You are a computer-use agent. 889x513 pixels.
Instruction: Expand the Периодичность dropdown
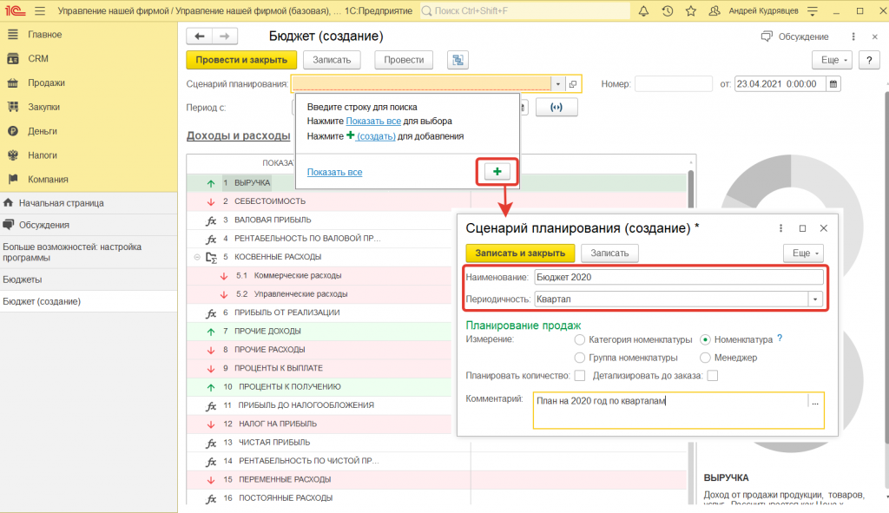point(815,299)
